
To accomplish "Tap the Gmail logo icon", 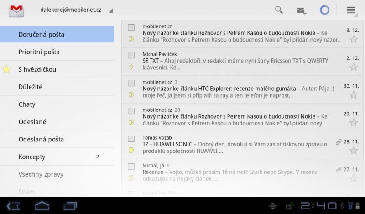I will coord(16,10).
